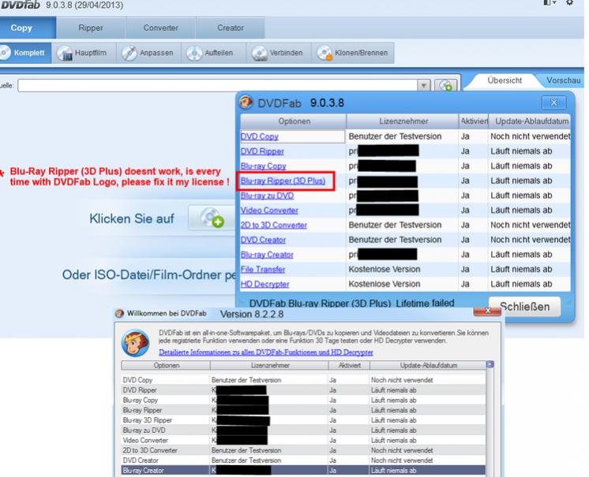This screenshot has width=589, height=477.
Task: Select Verbinden mode
Action: pyautogui.click(x=279, y=53)
